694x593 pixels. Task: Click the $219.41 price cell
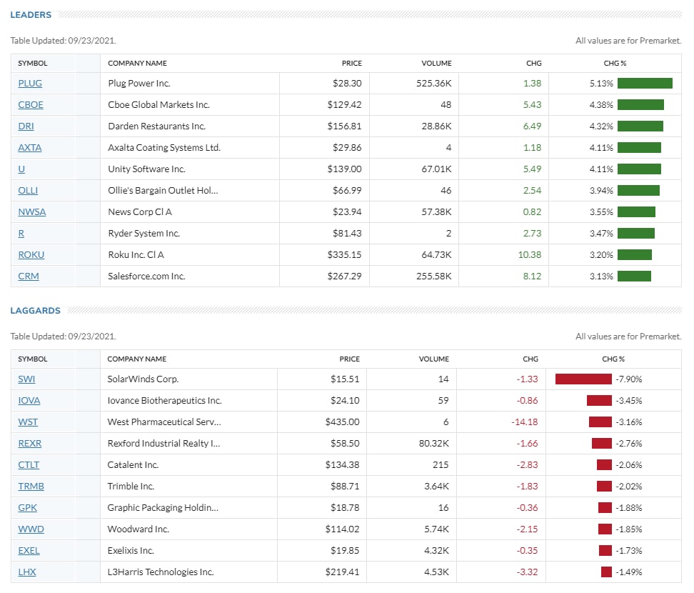tap(343, 572)
